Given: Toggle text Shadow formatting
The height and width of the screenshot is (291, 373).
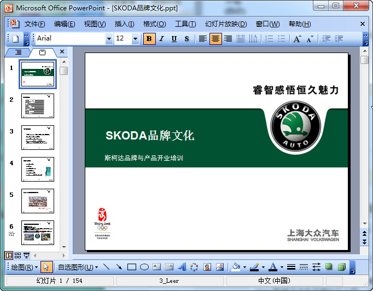Looking at the screenshot, I should click(186, 38).
